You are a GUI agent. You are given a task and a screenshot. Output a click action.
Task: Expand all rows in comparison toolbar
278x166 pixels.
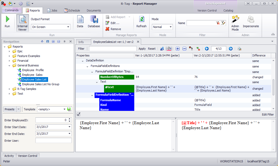tap(178, 49)
